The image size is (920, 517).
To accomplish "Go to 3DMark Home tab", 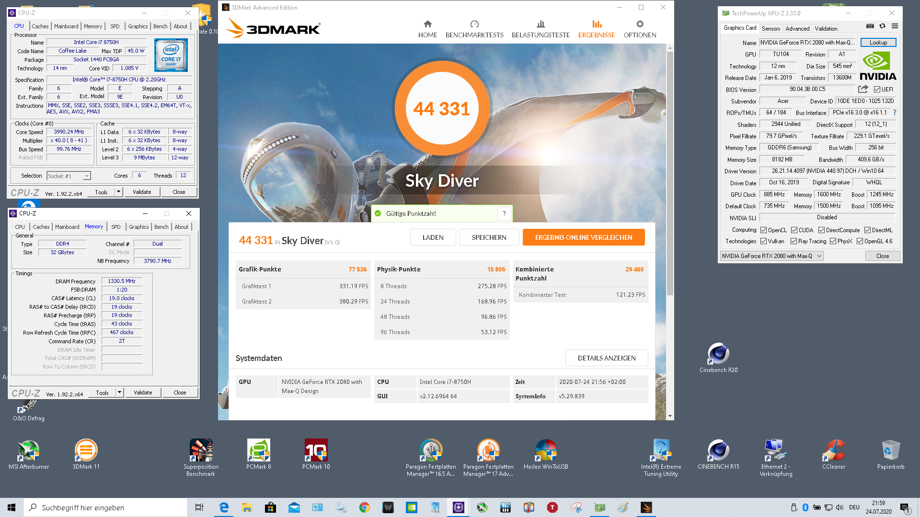I will click(x=427, y=29).
